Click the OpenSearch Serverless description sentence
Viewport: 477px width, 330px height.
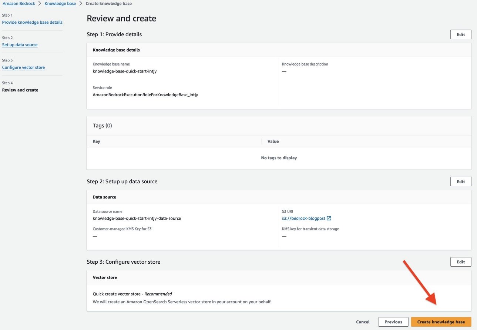pos(182,302)
